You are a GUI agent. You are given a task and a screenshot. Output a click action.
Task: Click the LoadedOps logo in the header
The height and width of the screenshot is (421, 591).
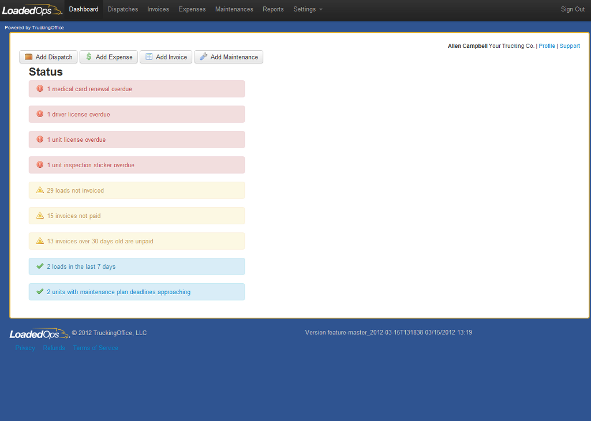click(x=32, y=10)
